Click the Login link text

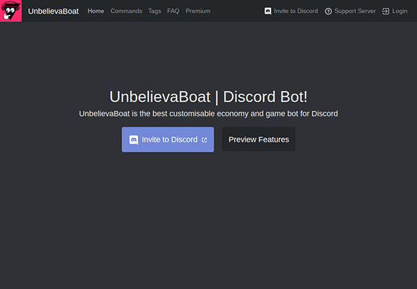click(400, 11)
